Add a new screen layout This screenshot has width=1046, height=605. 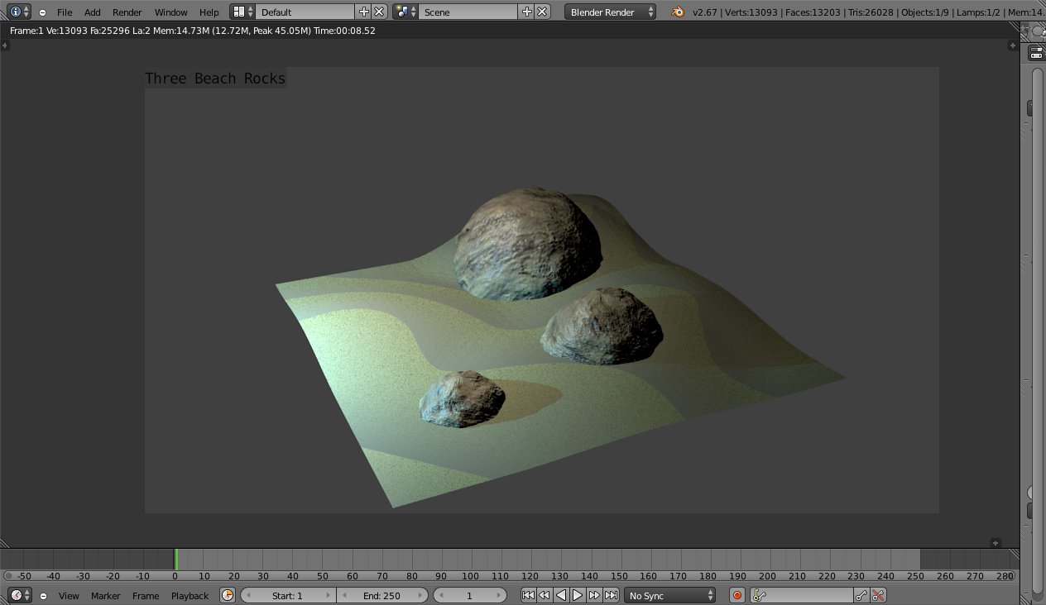(363, 12)
